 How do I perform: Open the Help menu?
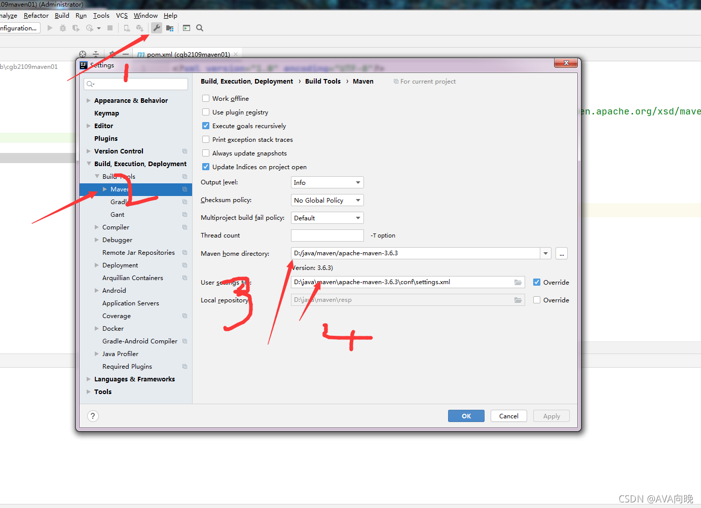170,16
